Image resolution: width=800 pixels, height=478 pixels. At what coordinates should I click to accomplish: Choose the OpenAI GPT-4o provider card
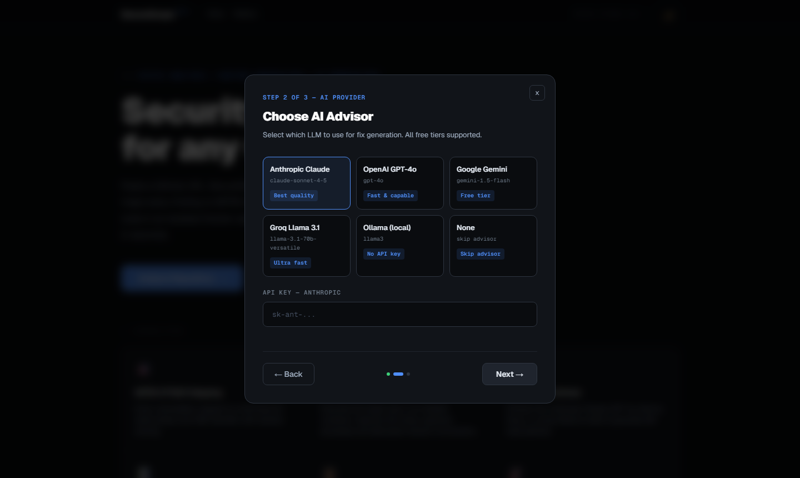[400, 183]
